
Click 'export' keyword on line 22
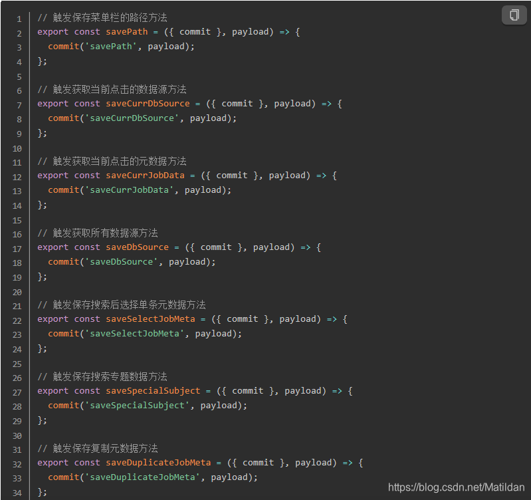53,319
